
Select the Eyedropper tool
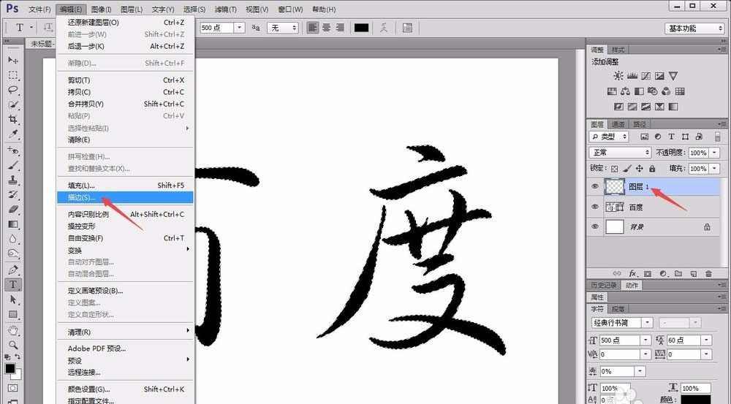pos(13,134)
